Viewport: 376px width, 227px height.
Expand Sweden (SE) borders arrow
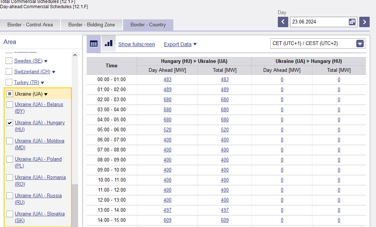[46, 61]
